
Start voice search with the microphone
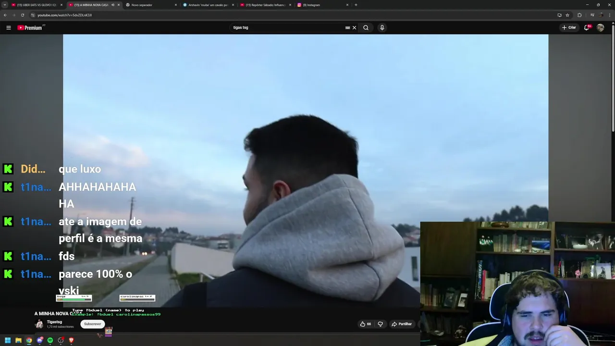[382, 27]
